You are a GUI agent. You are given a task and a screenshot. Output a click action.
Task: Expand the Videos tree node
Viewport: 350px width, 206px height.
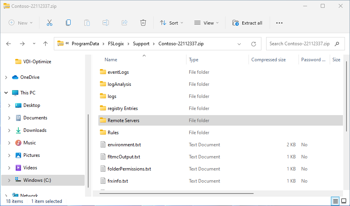(9, 168)
